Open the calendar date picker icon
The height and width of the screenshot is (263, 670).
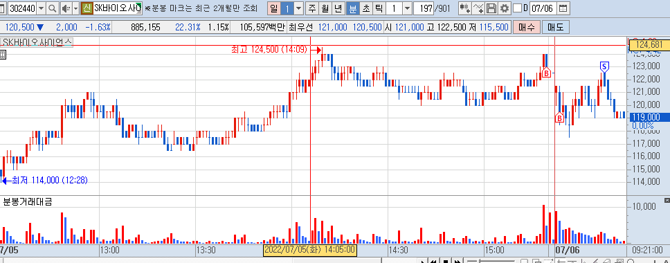563,8
